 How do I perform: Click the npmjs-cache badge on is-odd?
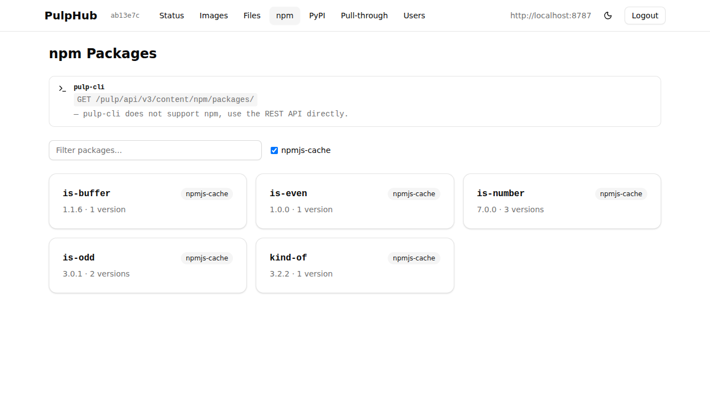click(206, 258)
